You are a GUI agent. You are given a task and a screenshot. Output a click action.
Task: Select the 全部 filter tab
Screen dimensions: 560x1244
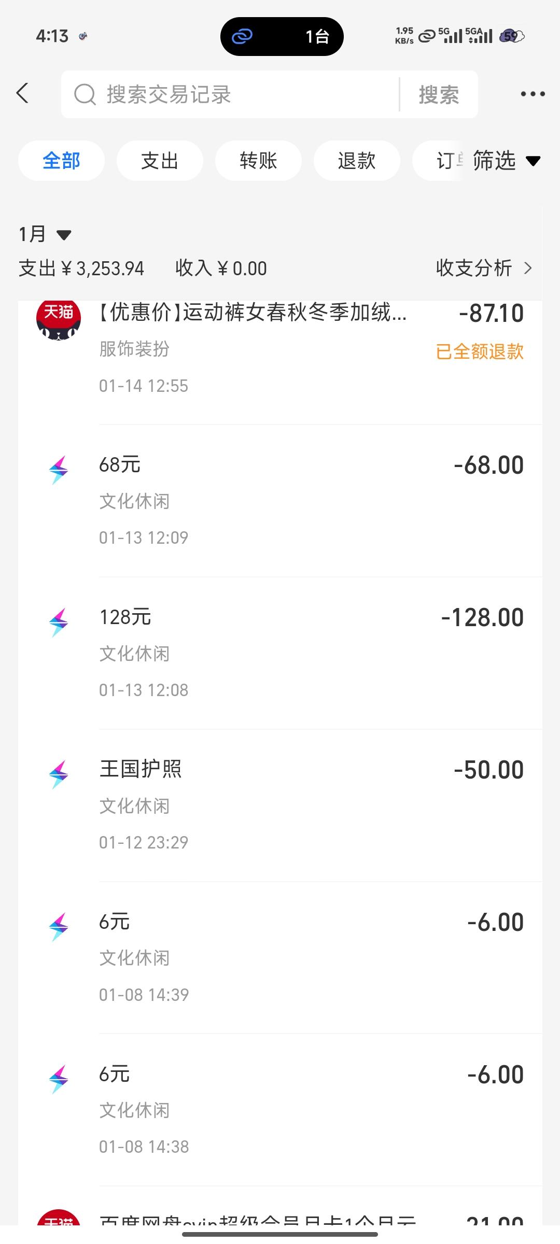click(61, 161)
